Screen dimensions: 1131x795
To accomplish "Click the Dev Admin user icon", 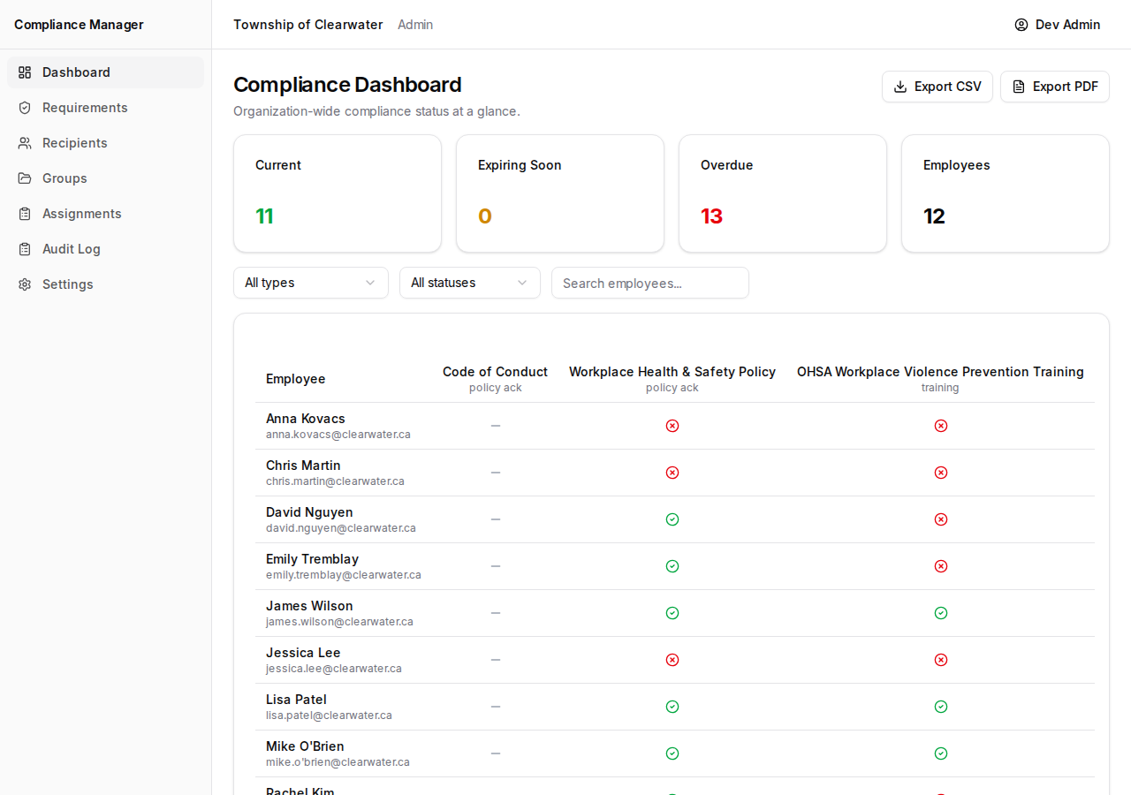I will coord(1021,25).
